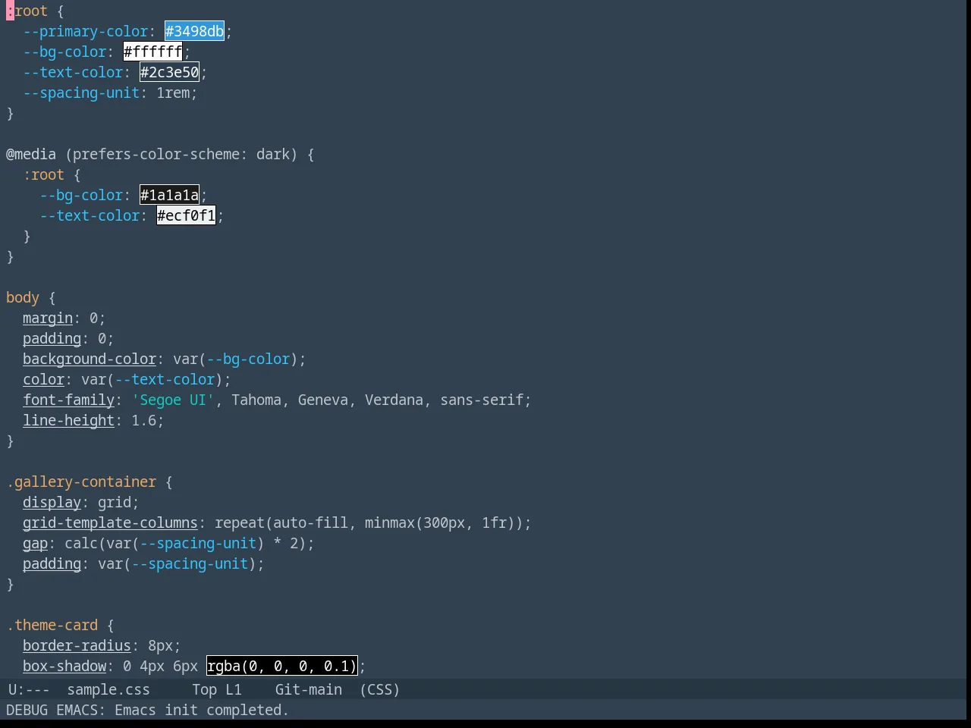The width and height of the screenshot is (971, 728).
Task: Click the 'dark' media query value
Action: pyautogui.click(x=272, y=154)
